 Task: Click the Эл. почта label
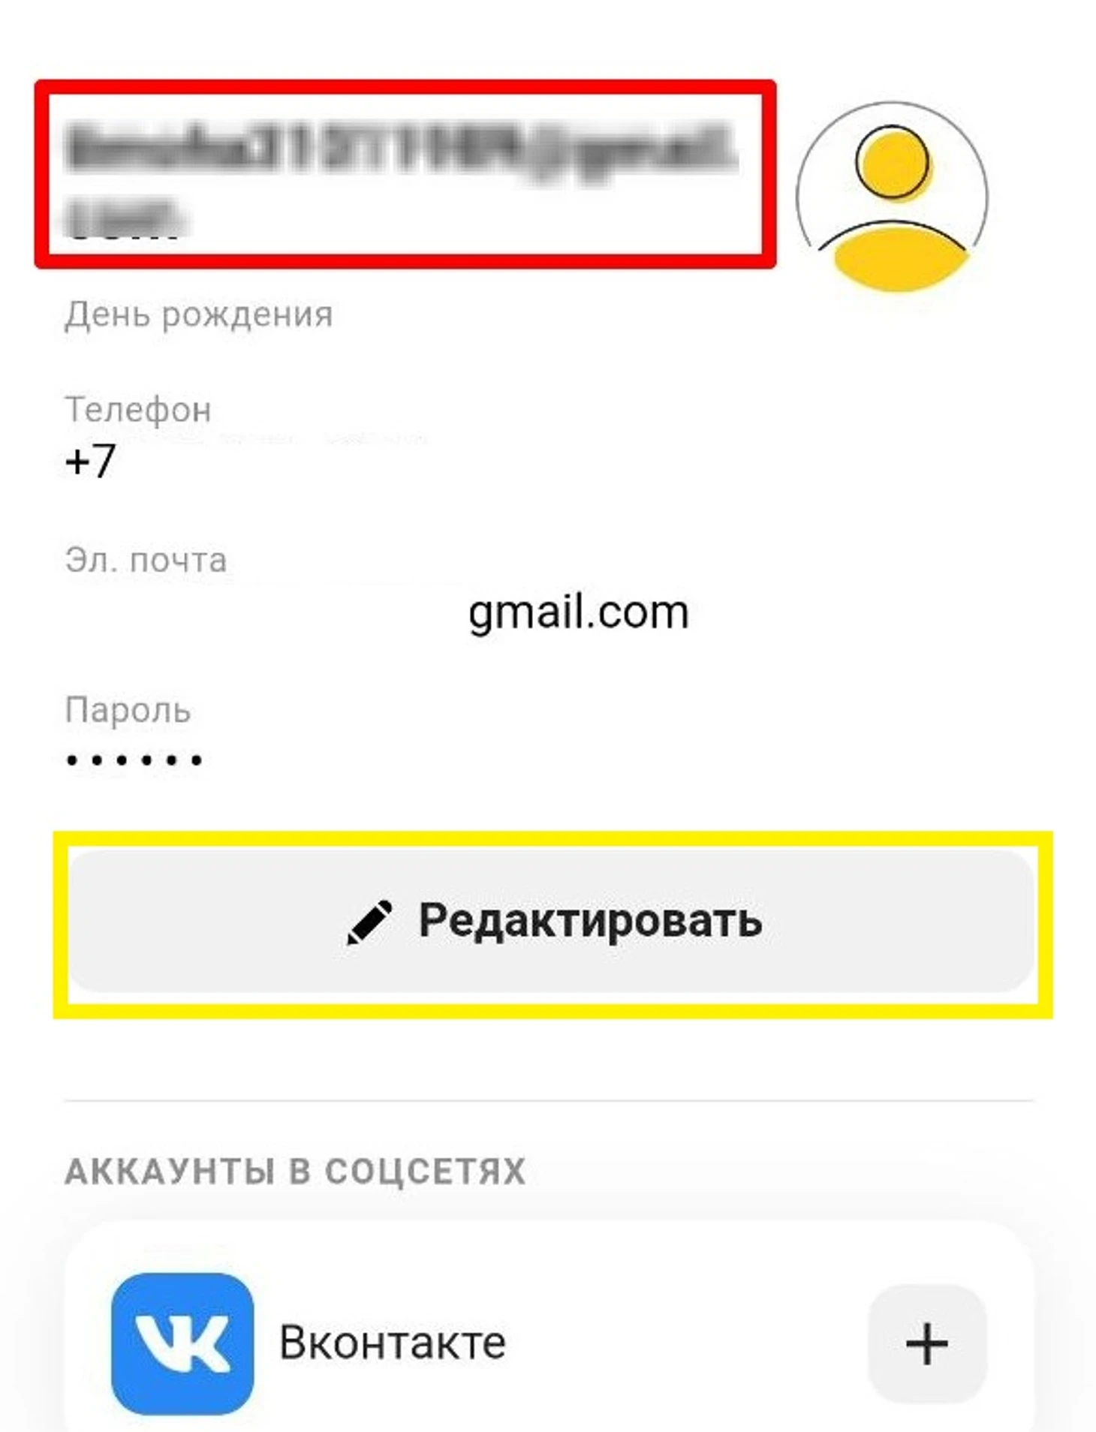[146, 560]
